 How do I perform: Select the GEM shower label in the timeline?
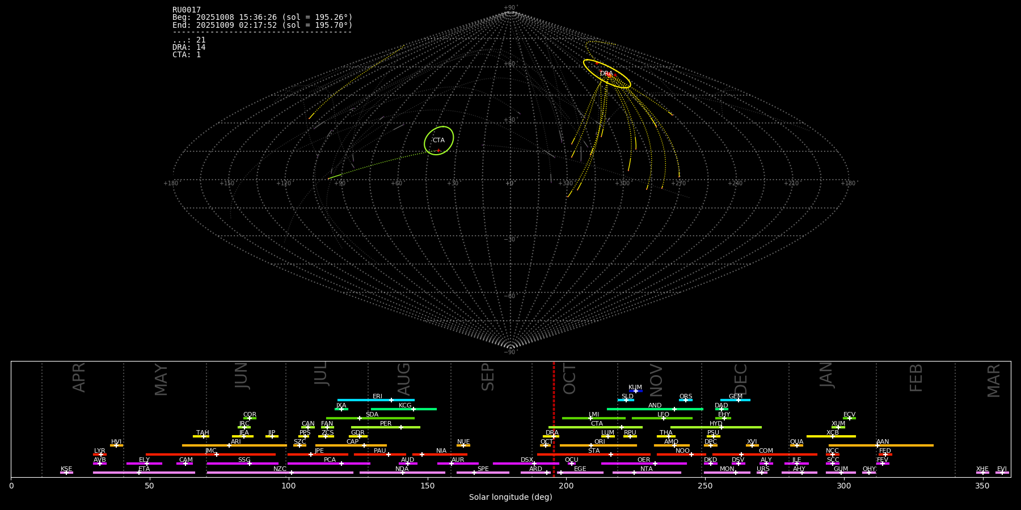tap(735, 397)
